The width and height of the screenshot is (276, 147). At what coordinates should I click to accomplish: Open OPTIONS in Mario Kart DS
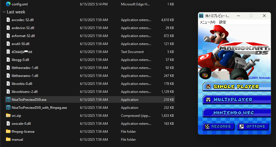click(x=253, y=126)
